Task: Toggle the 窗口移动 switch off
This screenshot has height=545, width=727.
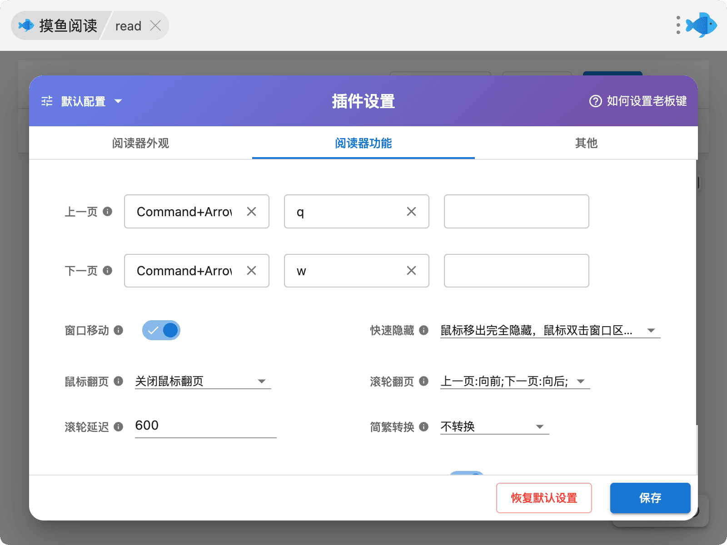Action: click(161, 330)
